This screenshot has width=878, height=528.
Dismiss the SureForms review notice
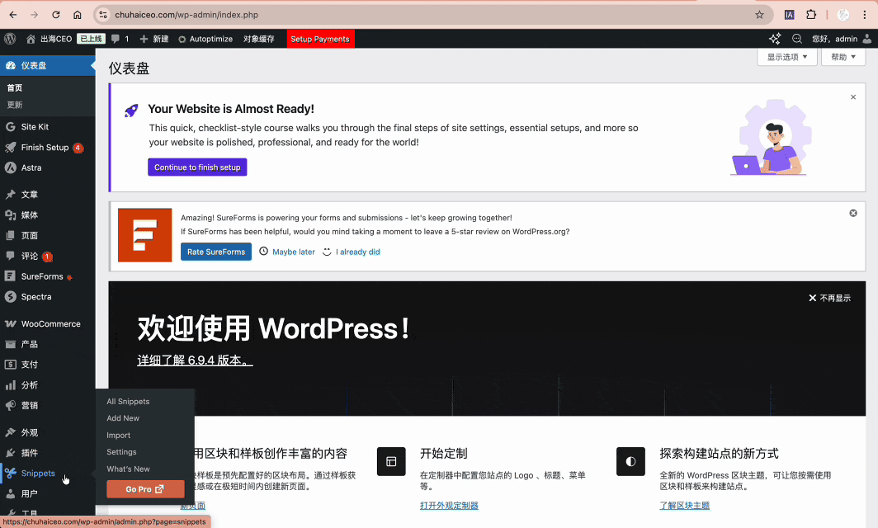853,213
